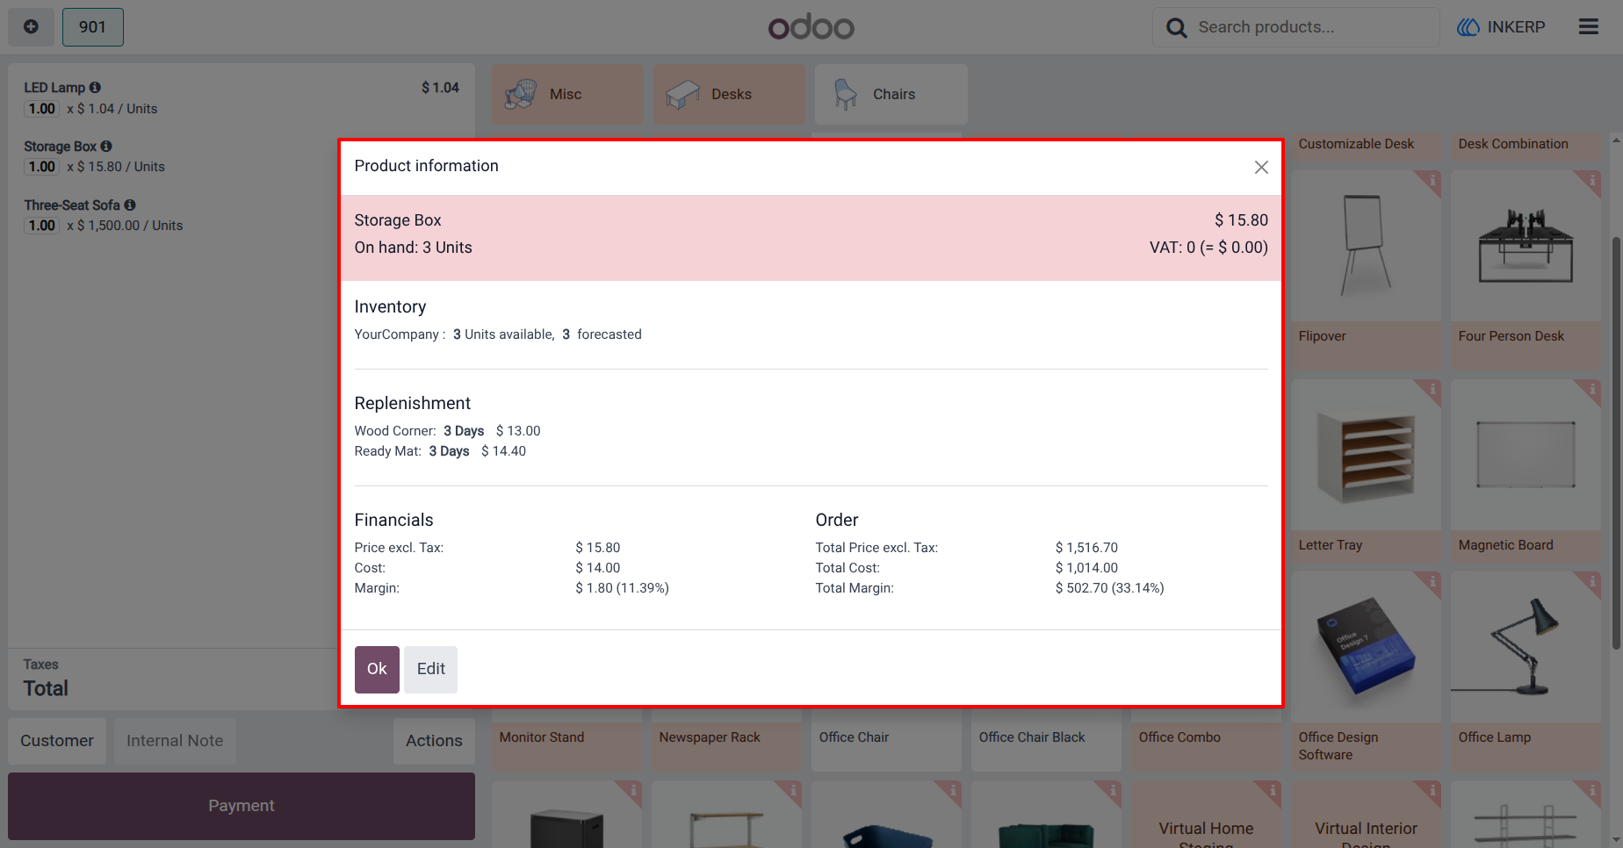
Task: Show info for Three-Seat Sofa order line
Action: 130,205
